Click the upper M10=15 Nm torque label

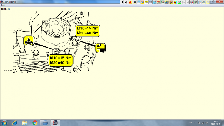(88, 29)
